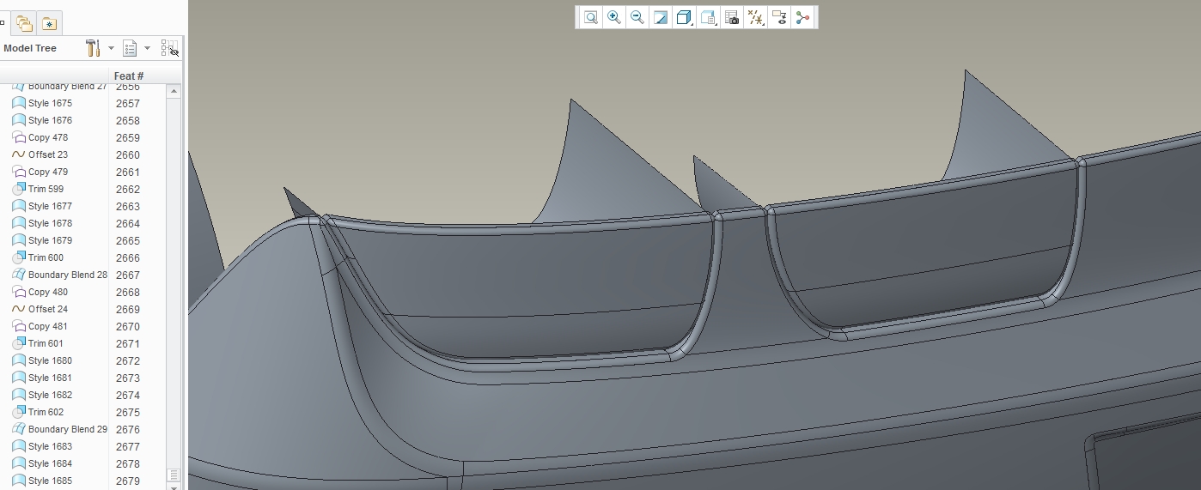1201x490 pixels.
Task: Select the Style 1678 feature
Action: tap(50, 223)
